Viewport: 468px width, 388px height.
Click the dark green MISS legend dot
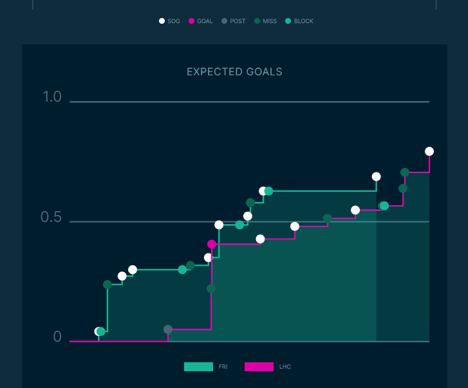(x=257, y=21)
